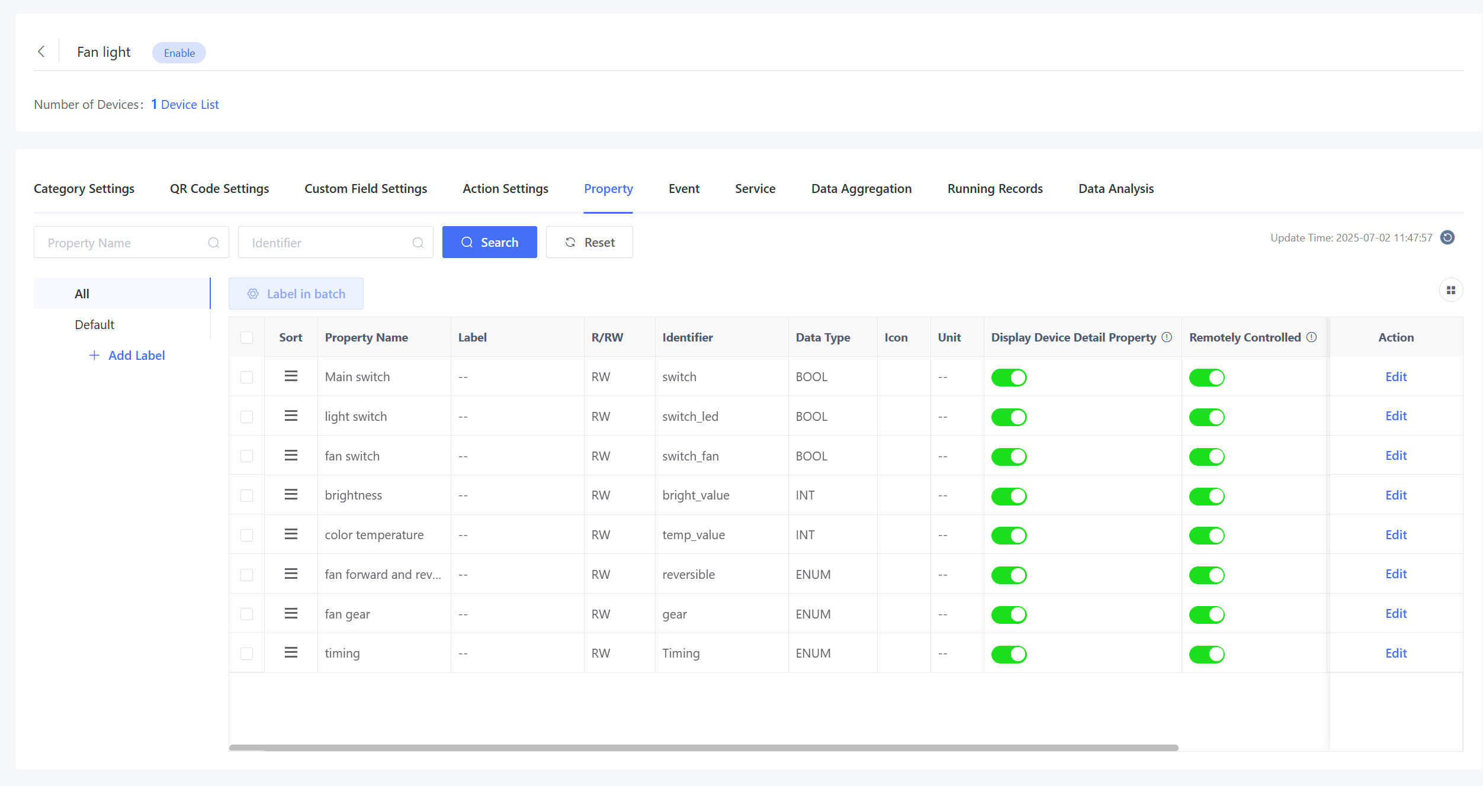Click the sort handle for timing row
This screenshot has height=786, width=1483.
click(291, 653)
